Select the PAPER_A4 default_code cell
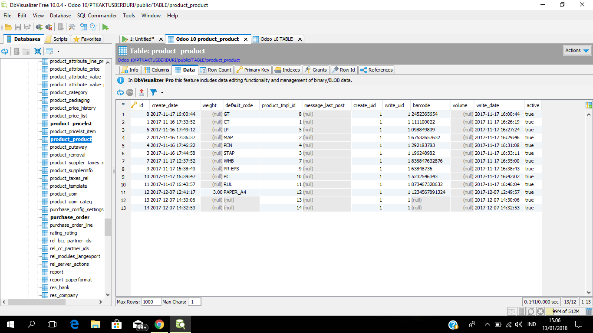This screenshot has height=333, width=593. pos(241,192)
